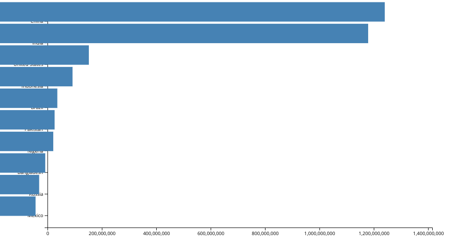Select the Bangladesh bar
This screenshot has width=456, height=237.
pyautogui.click(x=22, y=163)
